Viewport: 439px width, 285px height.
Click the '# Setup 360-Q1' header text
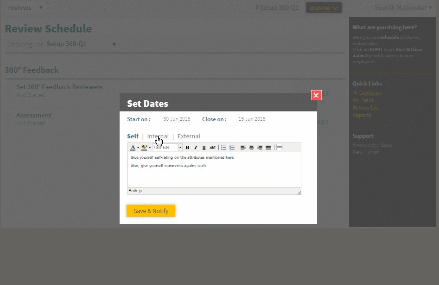point(277,7)
